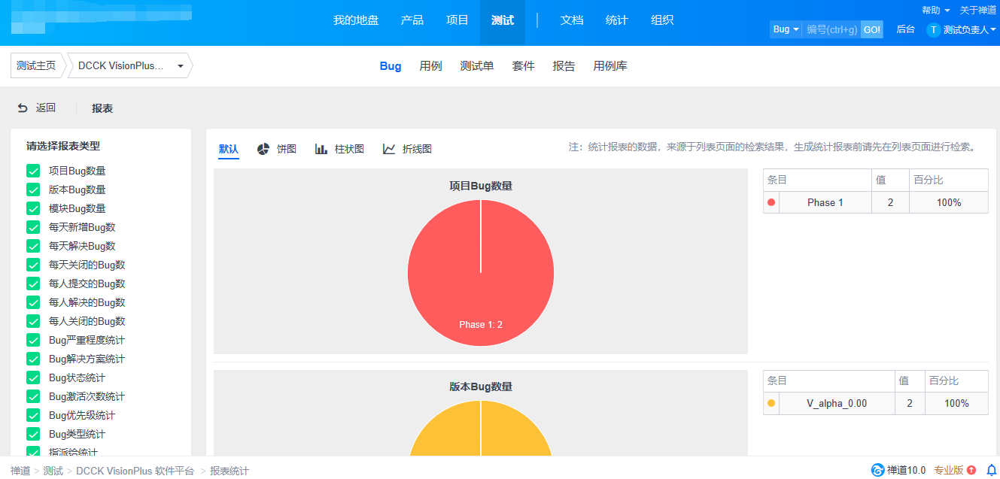The image size is (1000, 479).
Task: Select the line chart icon
Action: coord(389,149)
